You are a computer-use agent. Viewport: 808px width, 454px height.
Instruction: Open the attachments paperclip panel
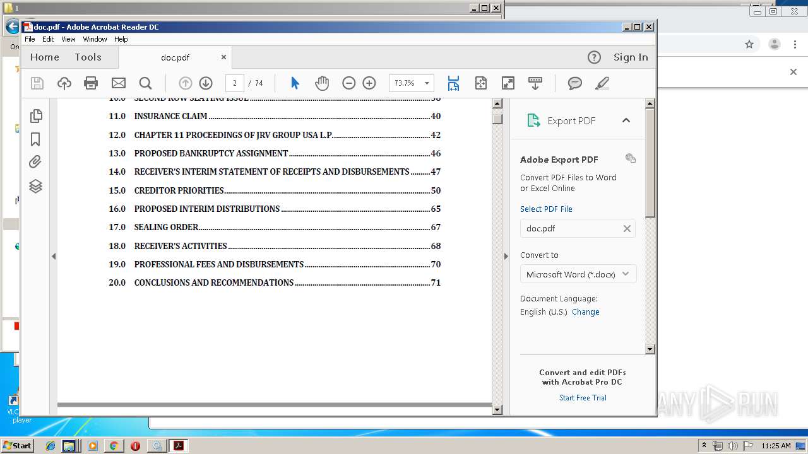tap(36, 162)
